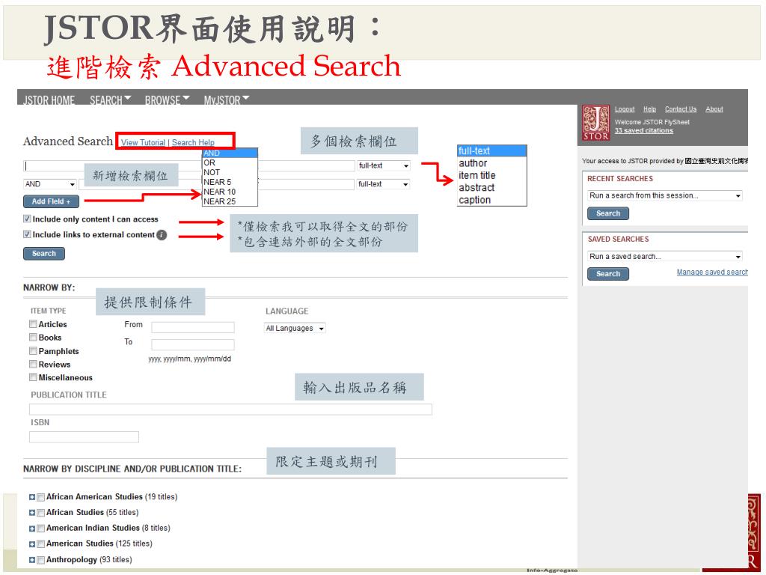Open the second row full-text field dropdown

tap(384, 184)
